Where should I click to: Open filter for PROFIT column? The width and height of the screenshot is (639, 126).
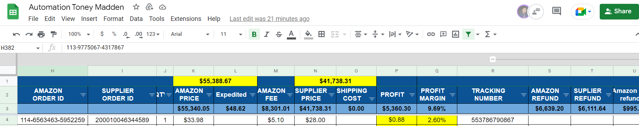(412, 95)
